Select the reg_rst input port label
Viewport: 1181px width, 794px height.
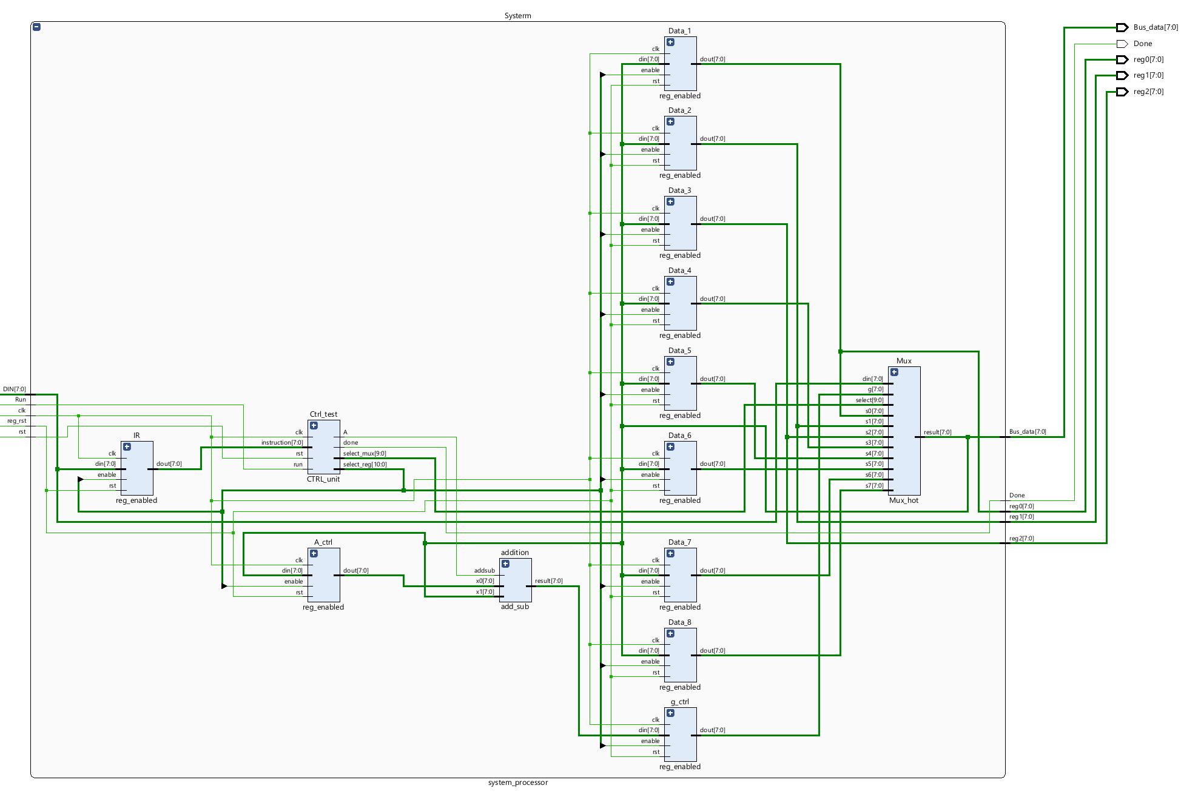pos(17,421)
